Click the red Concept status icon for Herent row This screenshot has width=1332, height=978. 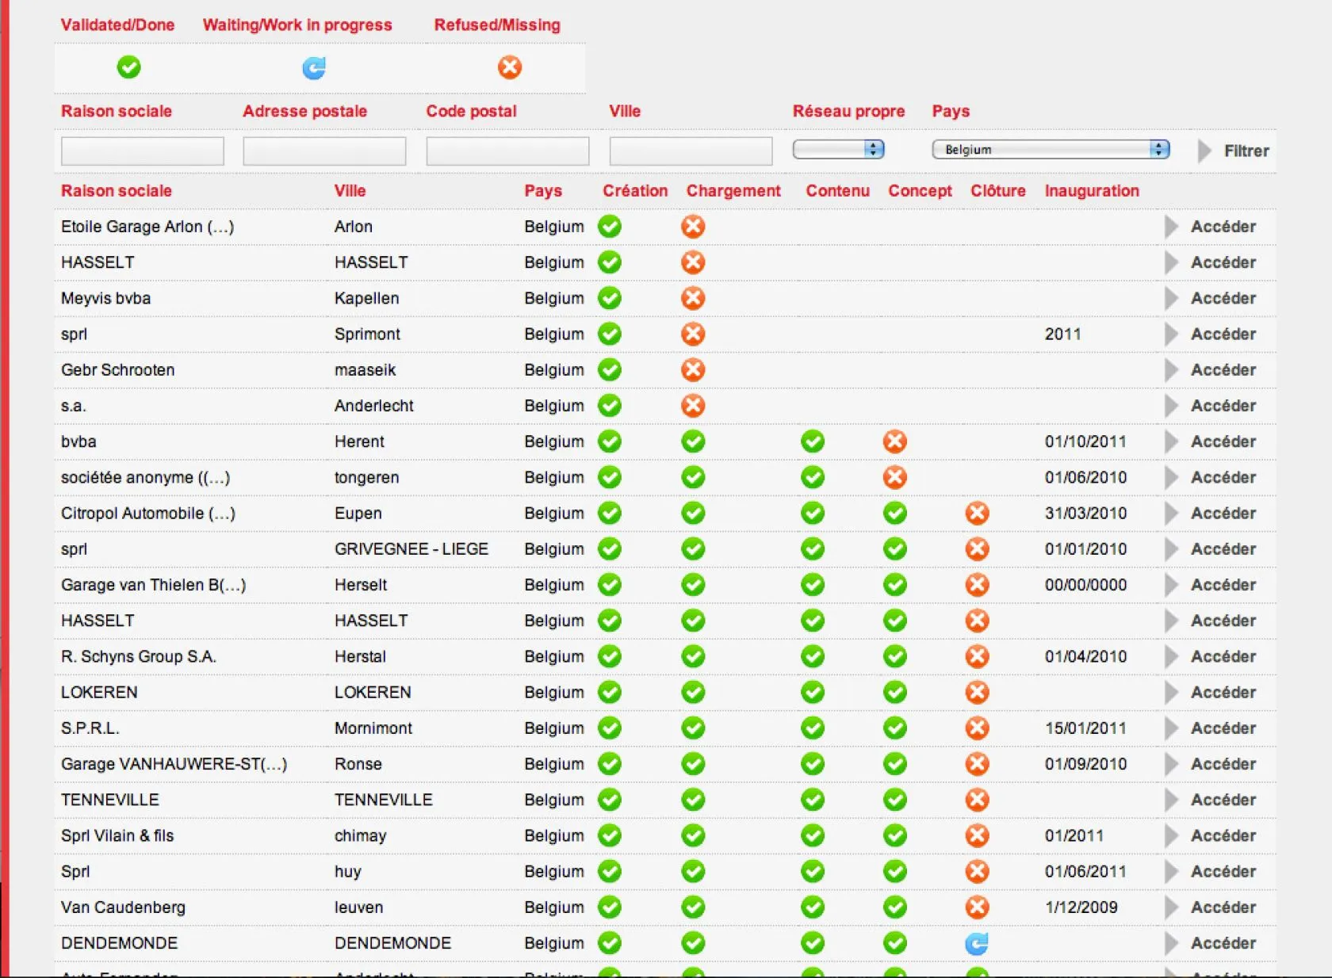point(894,441)
